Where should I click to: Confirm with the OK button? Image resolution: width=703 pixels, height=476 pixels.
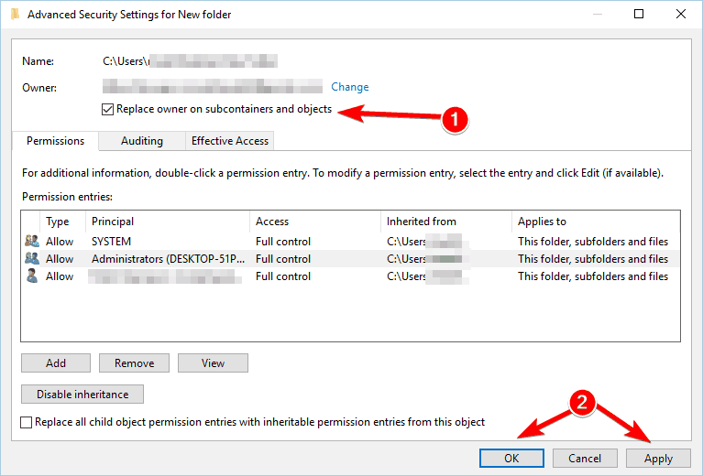tap(511, 459)
